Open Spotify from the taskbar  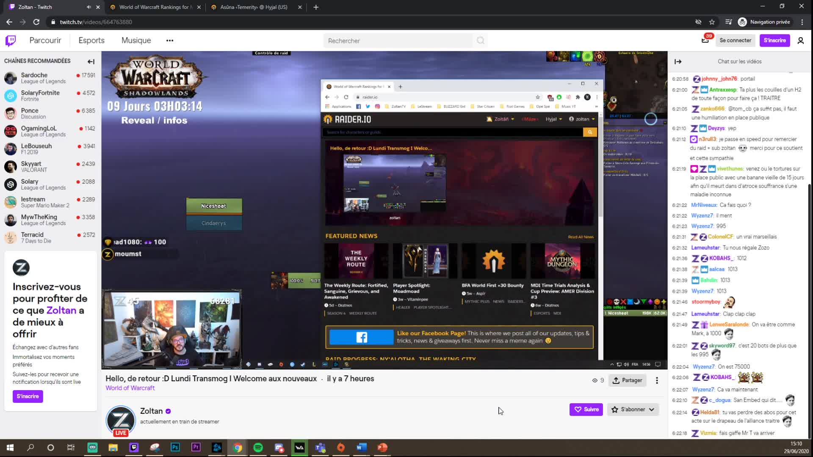(258, 447)
